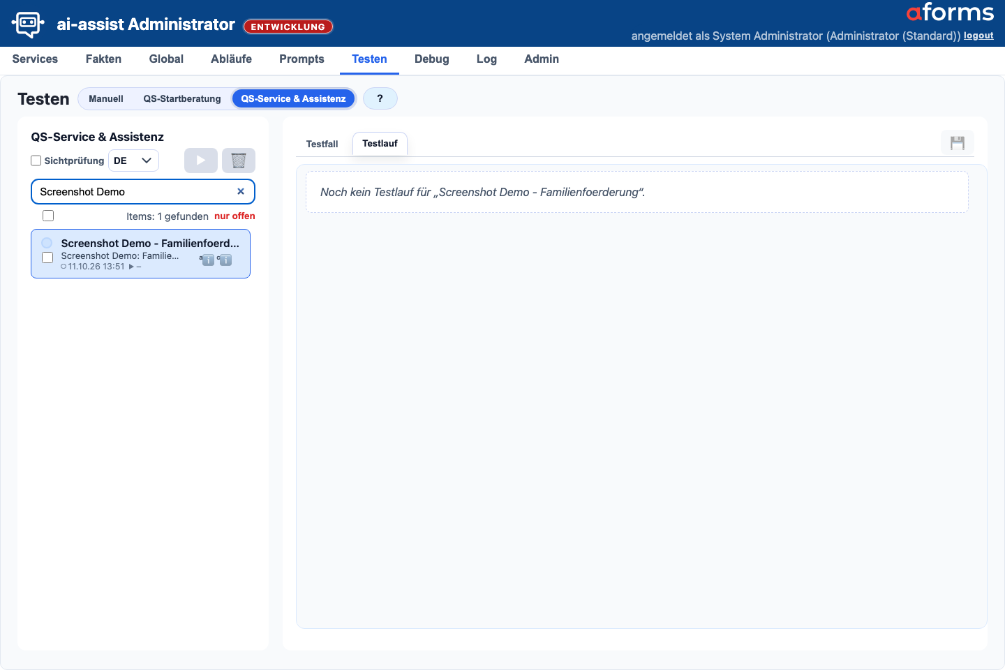Save the test run with the floppy disk icon

tap(958, 143)
